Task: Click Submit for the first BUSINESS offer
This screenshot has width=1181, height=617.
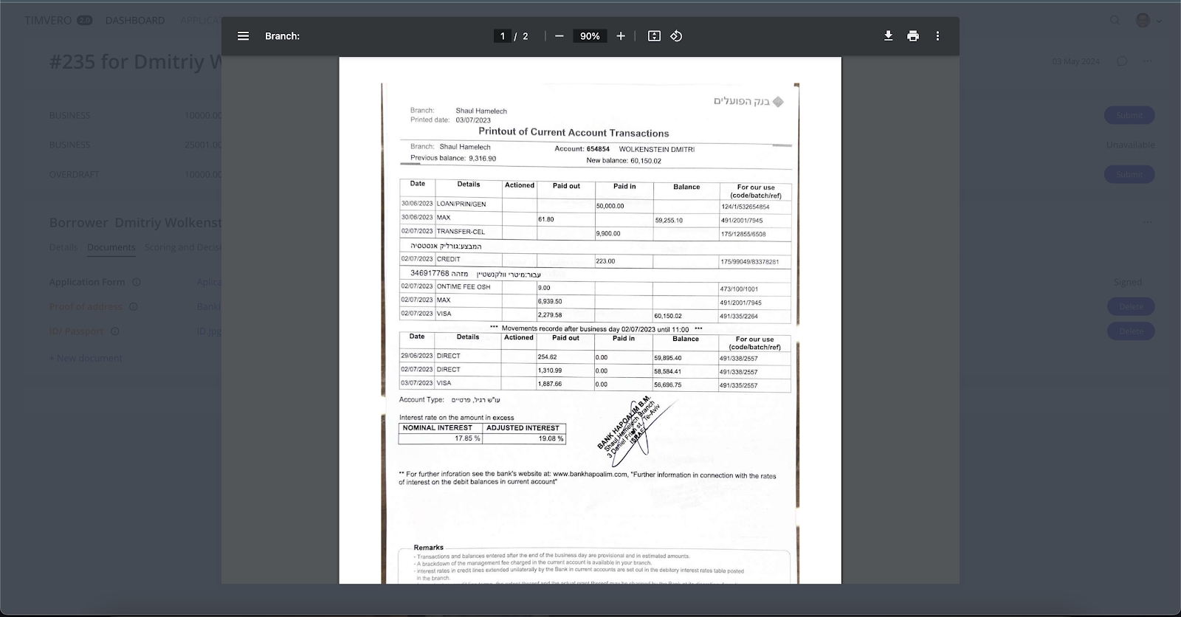Action: coord(1129,115)
